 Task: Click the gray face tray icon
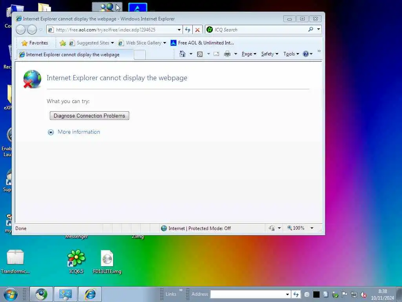[307, 295]
